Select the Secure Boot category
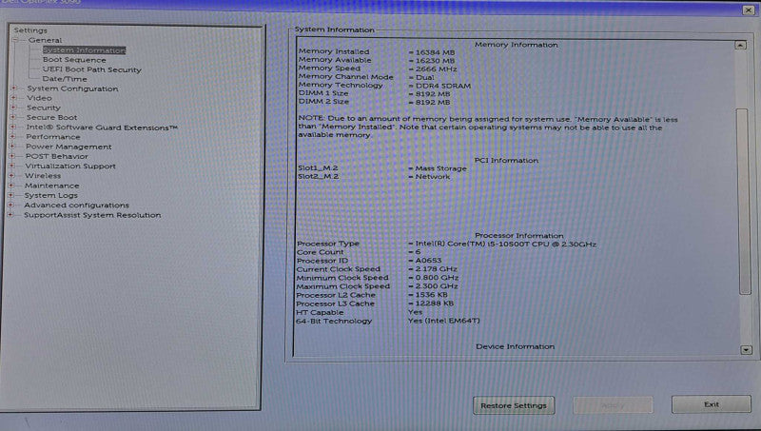 (51, 117)
